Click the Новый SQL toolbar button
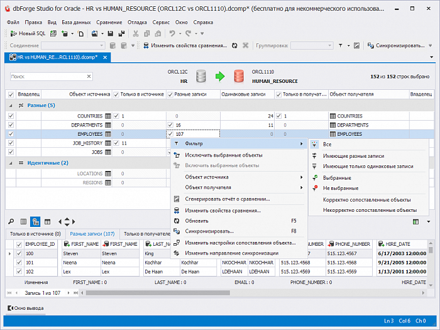 [x=28, y=33]
